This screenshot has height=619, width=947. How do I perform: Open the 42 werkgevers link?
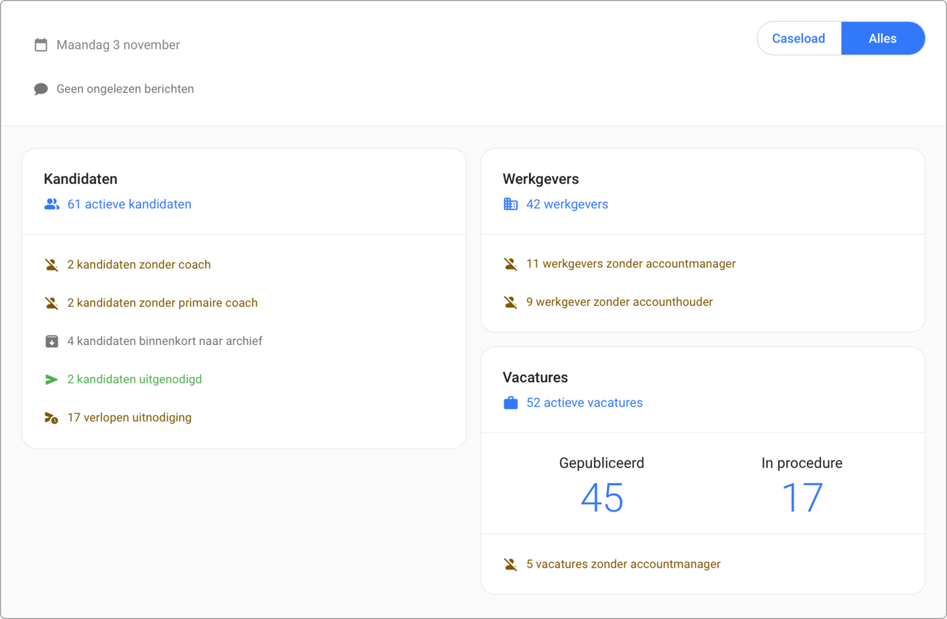[x=567, y=204]
